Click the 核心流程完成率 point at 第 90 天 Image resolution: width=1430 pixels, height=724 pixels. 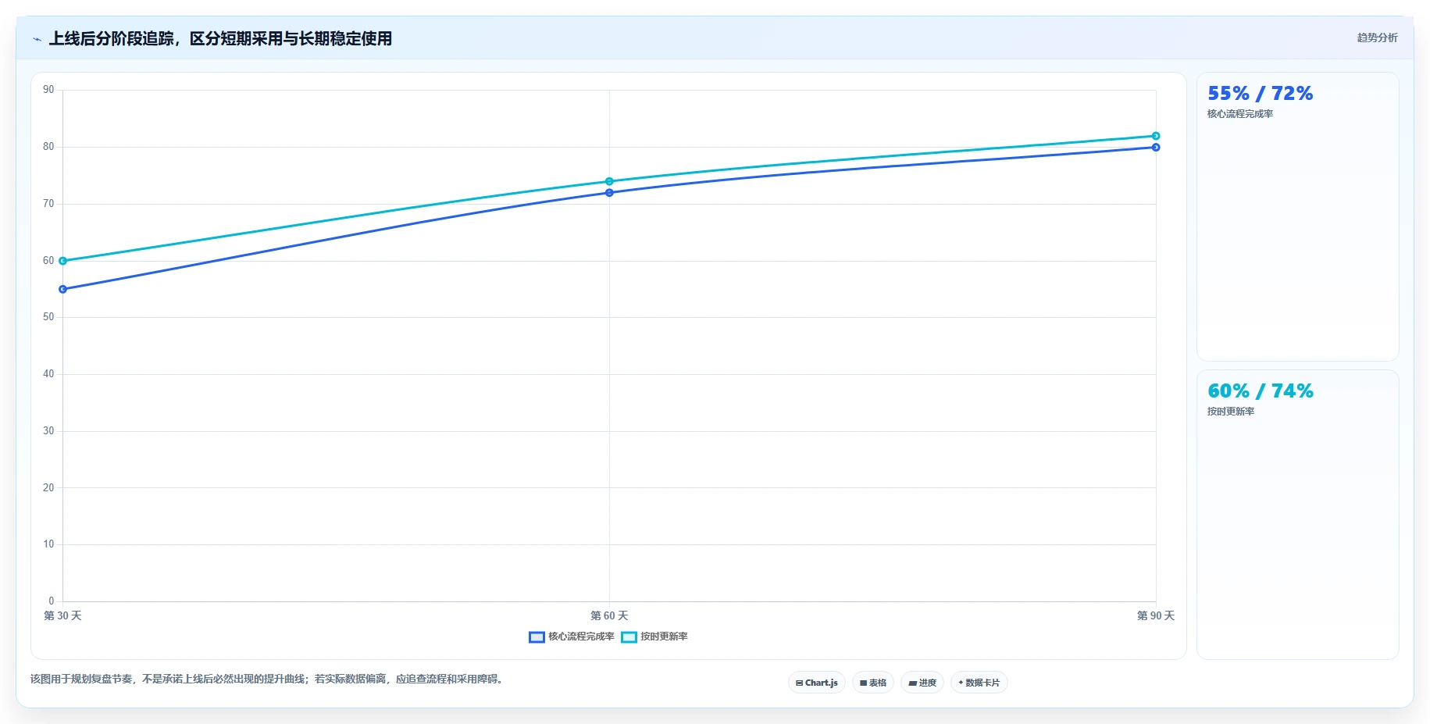[x=1156, y=148]
